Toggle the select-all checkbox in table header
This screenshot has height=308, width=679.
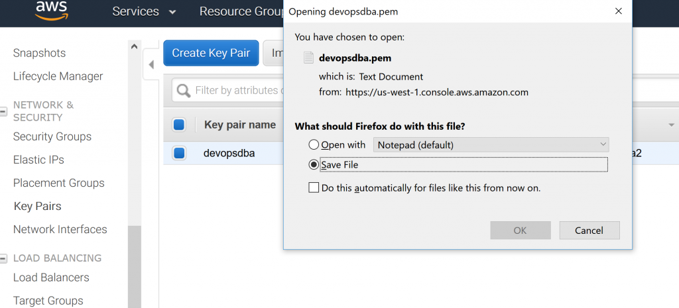[179, 125]
